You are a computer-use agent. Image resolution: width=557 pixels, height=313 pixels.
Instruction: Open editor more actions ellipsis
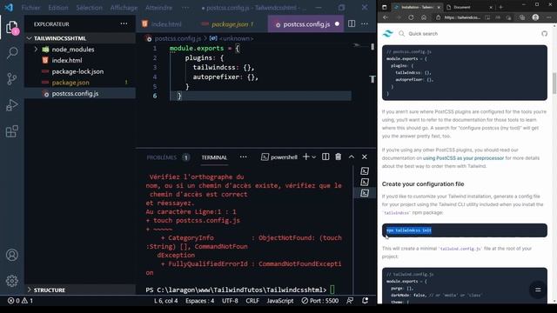coord(365,23)
